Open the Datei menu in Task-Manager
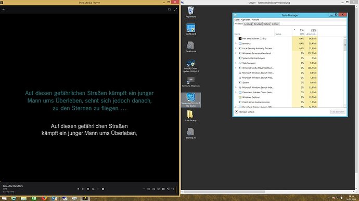This screenshot has width=359, height=201. click(237, 20)
